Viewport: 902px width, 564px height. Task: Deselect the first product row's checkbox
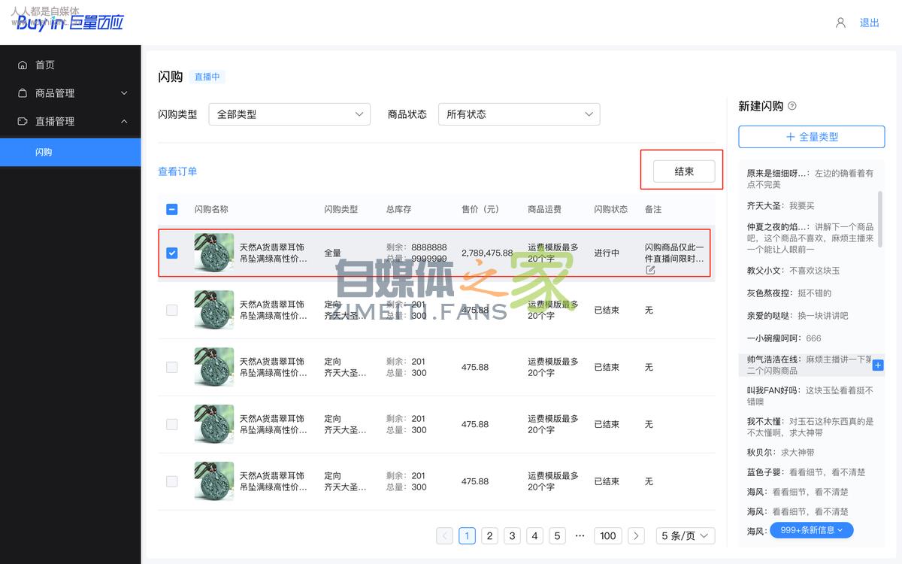coord(171,253)
